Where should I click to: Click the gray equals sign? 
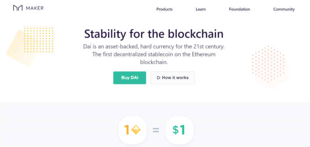point(156,130)
